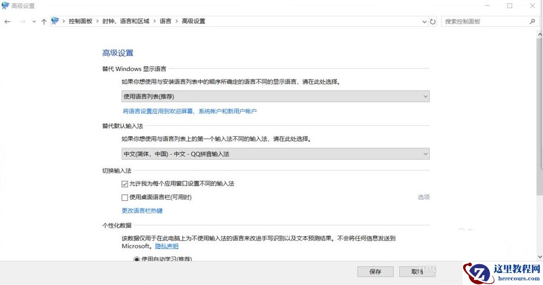Viewport: 543px width, 285px height.
Task: Click the 保存 button
Action: pyautogui.click(x=375, y=271)
